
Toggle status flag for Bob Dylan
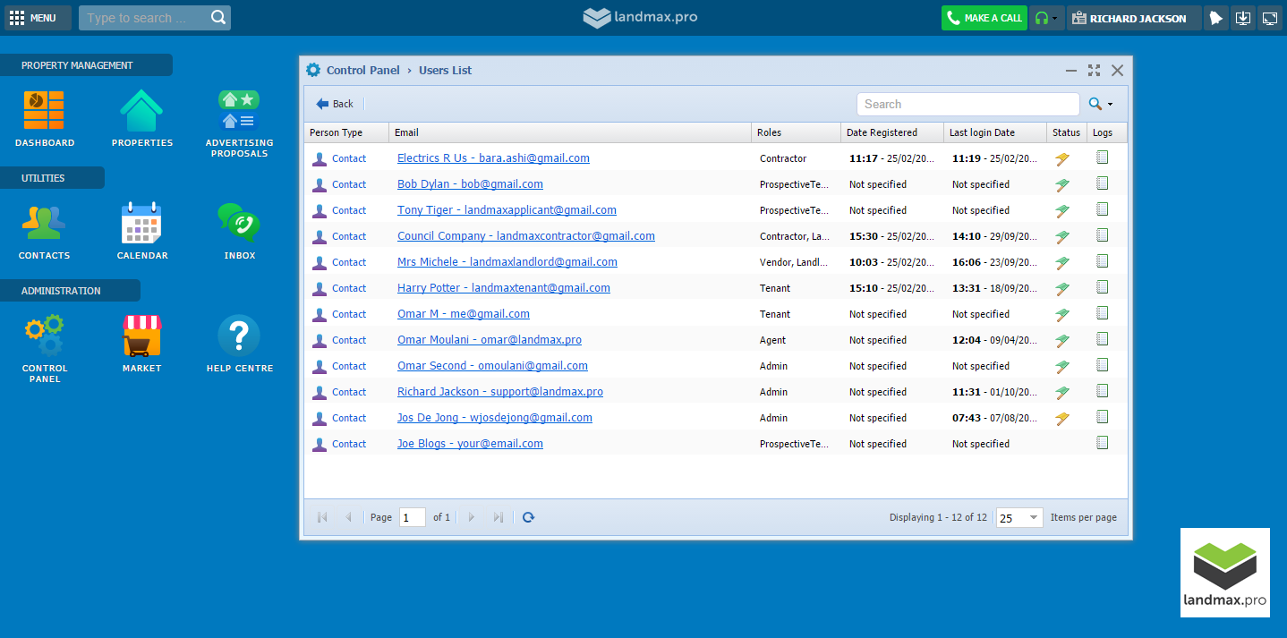[1062, 184]
